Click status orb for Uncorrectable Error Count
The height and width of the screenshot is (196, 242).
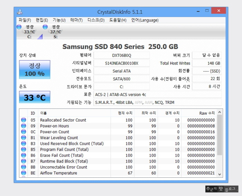(24, 167)
